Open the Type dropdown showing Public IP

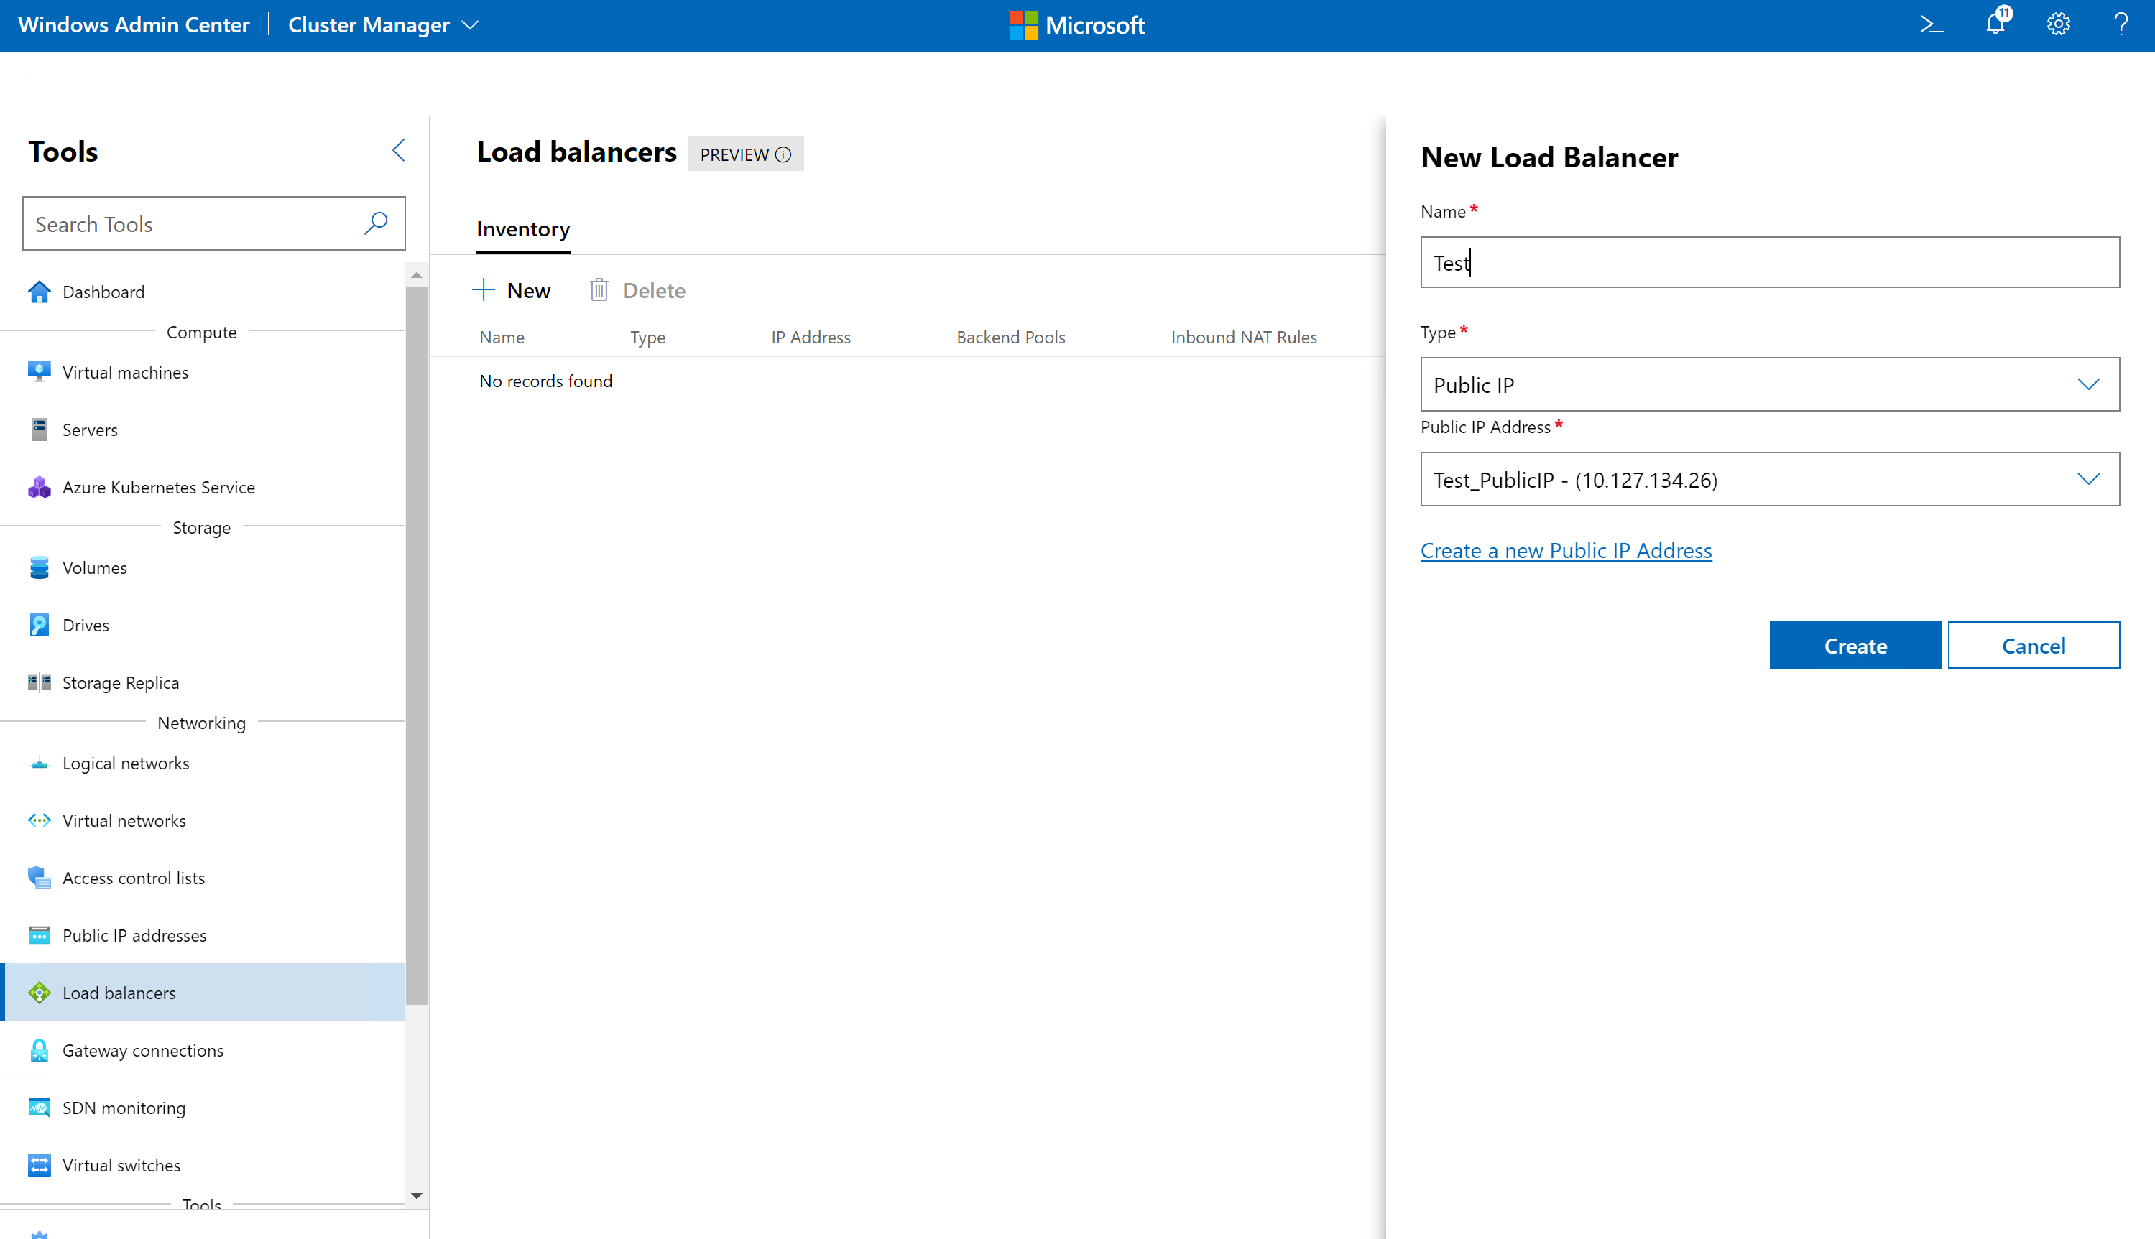(1768, 385)
